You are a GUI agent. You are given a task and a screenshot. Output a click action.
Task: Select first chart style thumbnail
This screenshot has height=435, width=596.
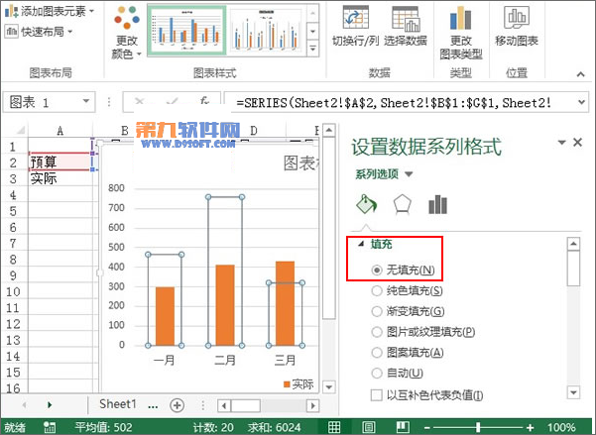(186, 31)
